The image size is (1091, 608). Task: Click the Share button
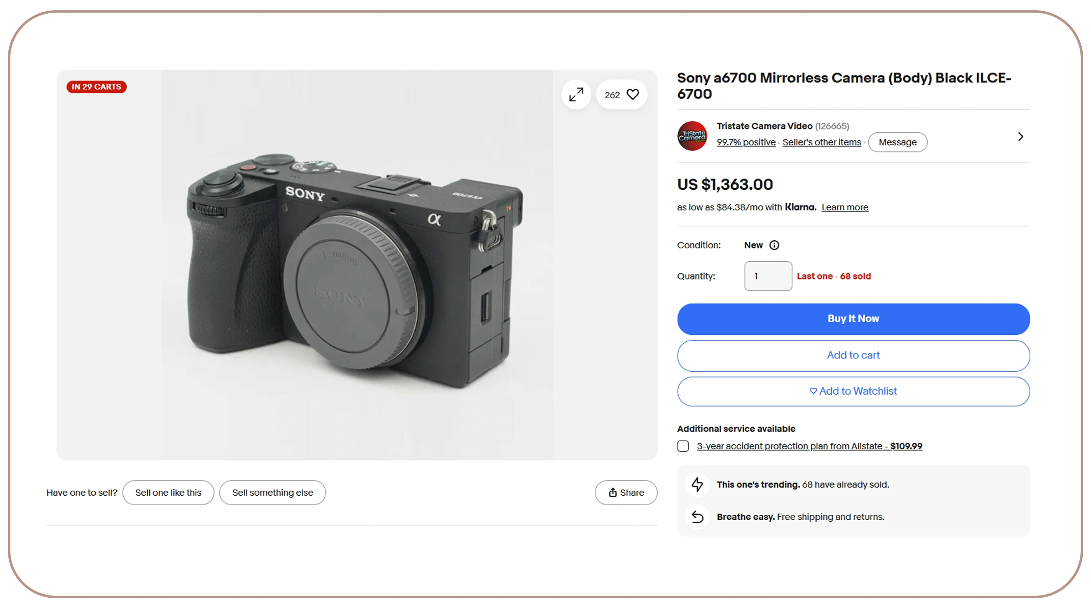pos(626,492)
